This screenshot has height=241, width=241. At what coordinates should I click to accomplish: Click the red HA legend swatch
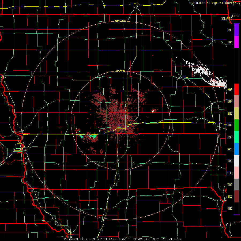click(236, 89)
